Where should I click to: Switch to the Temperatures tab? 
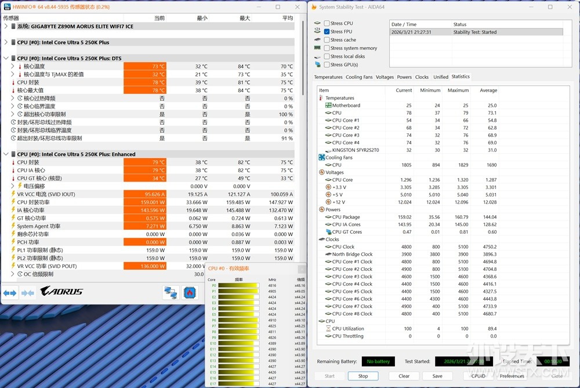tap(328, 77)
